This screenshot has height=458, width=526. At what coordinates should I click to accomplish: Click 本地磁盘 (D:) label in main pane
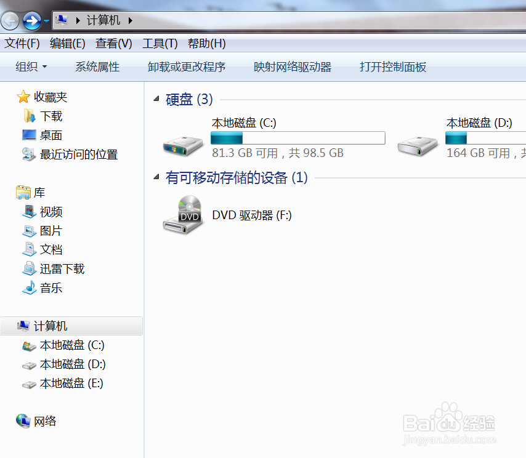(479, 123)
